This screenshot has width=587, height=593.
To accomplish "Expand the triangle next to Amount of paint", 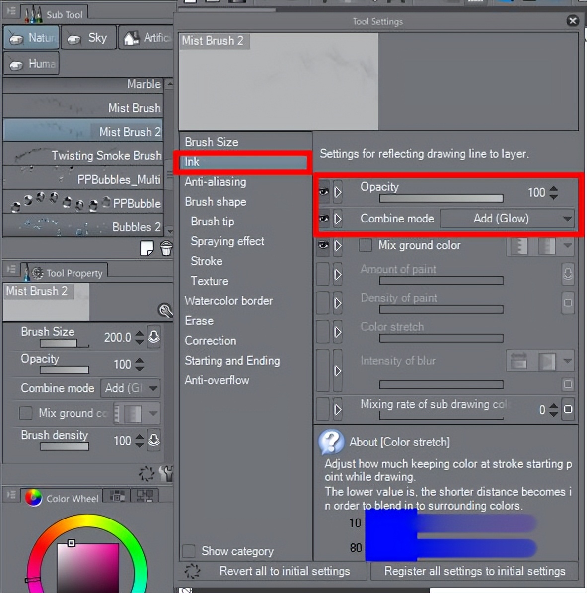I will point(338,274).
